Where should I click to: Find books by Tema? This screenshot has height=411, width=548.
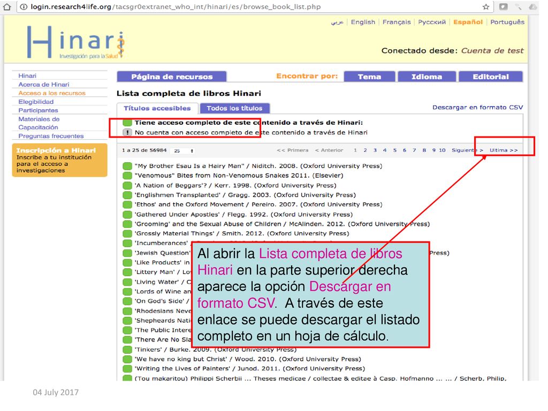tap(369, 77)
